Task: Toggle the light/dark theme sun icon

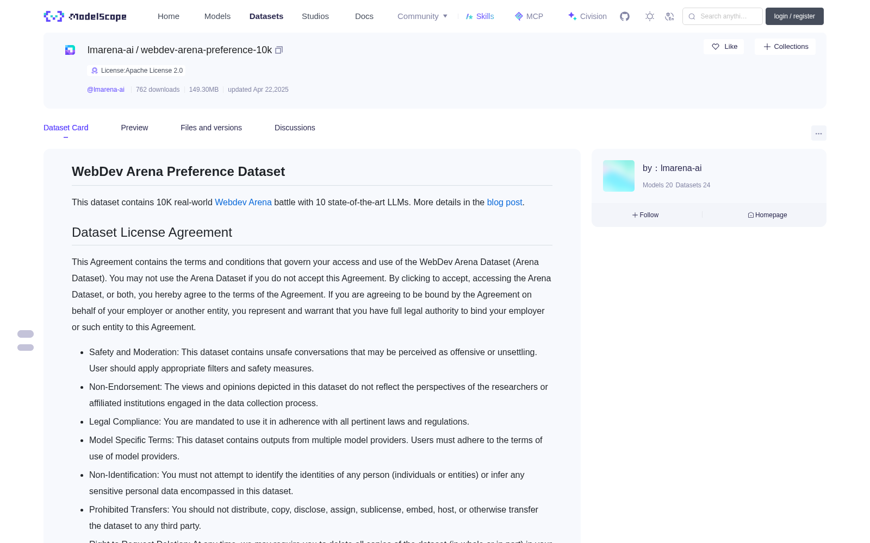Action: [650, 16]
